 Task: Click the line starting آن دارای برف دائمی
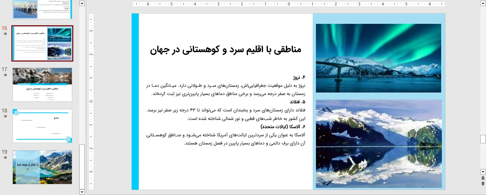(x=245, y=143)
